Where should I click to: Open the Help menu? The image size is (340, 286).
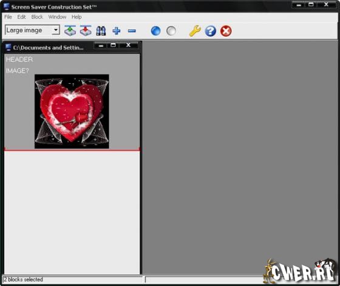pyautogui.click(x=76, y=17)
